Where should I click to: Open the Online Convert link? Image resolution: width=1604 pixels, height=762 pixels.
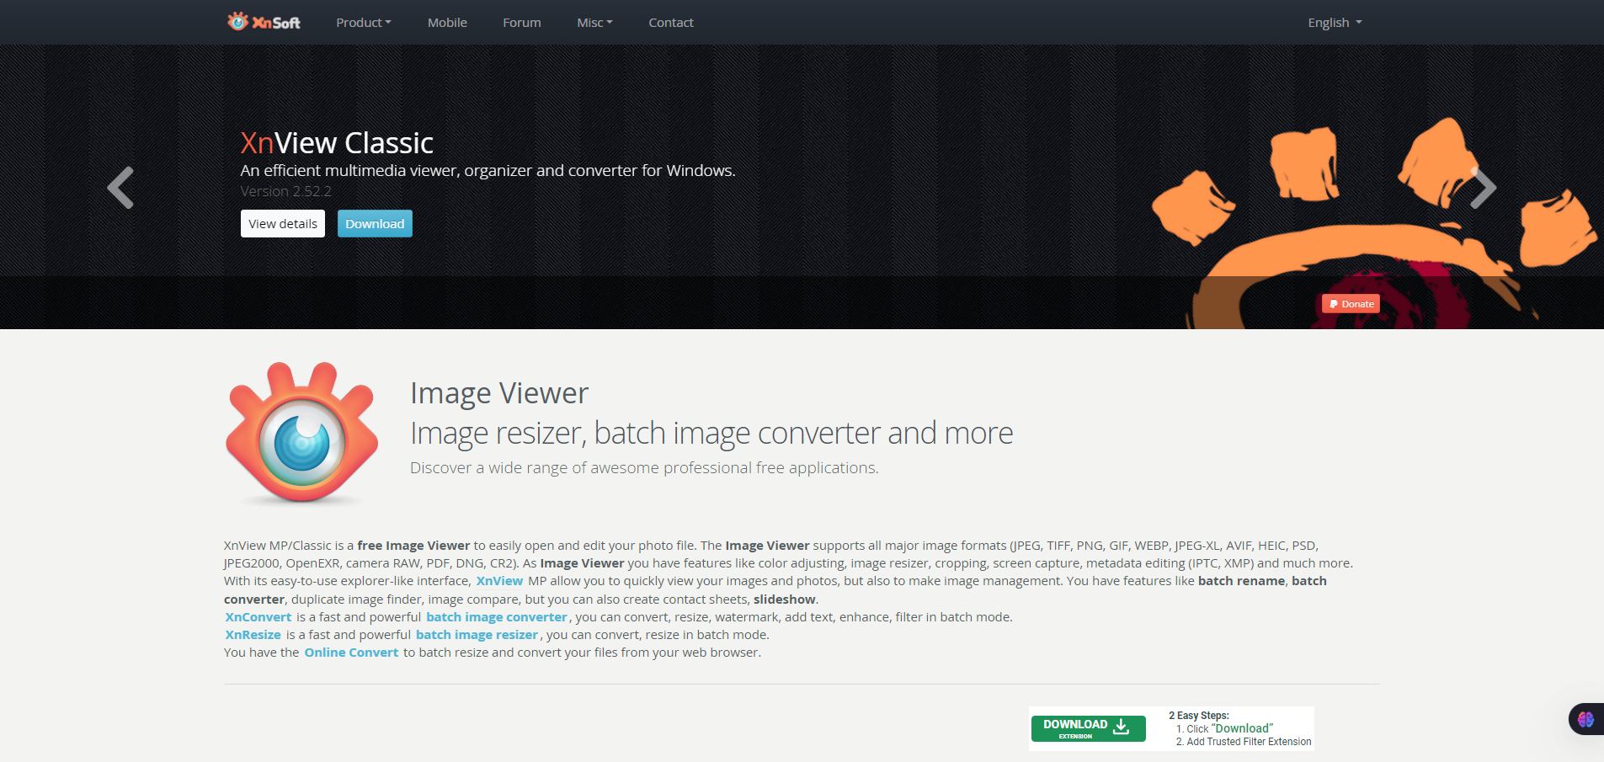pyautogui.click(x=351, y=653)
